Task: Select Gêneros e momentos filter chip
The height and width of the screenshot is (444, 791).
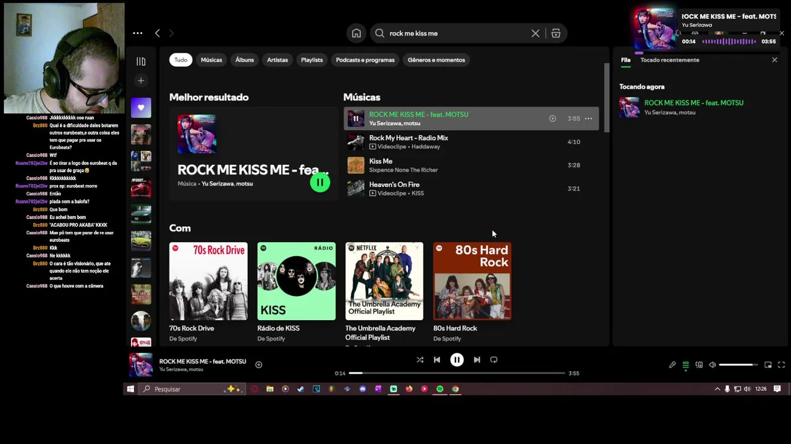Action: [436, 60]
